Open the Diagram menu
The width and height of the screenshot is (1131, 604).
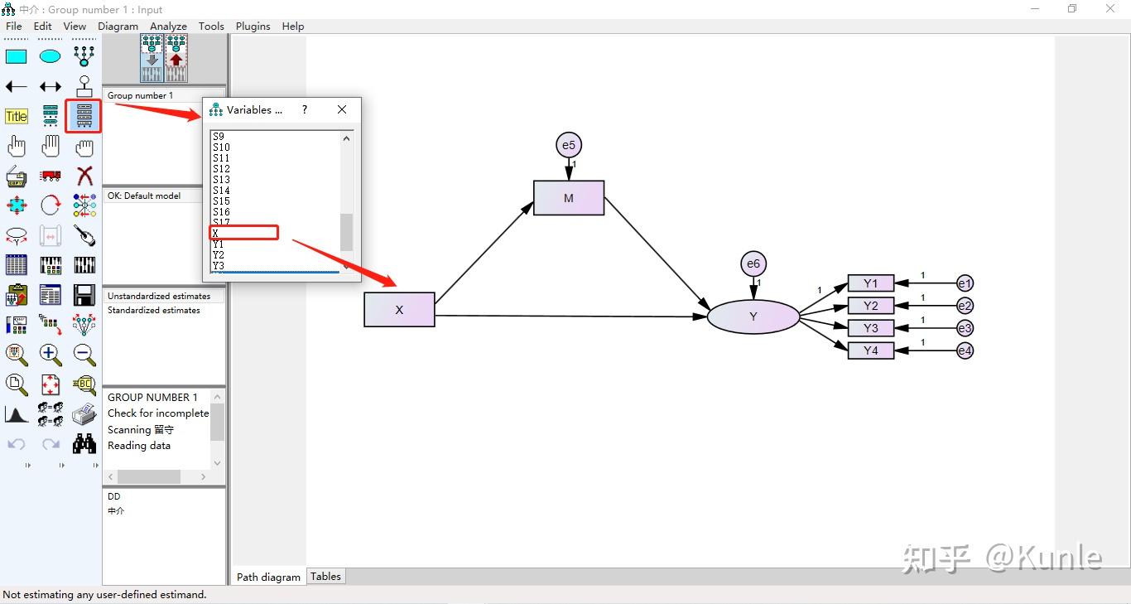click(x=118, y=26)
